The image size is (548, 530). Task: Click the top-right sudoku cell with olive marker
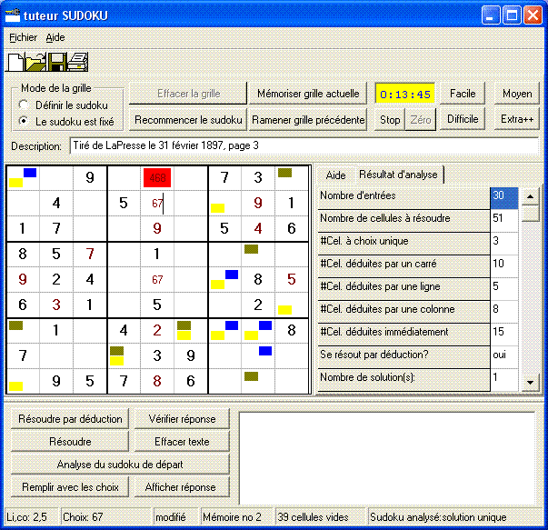pyautogui.click(x=292, y=178)
